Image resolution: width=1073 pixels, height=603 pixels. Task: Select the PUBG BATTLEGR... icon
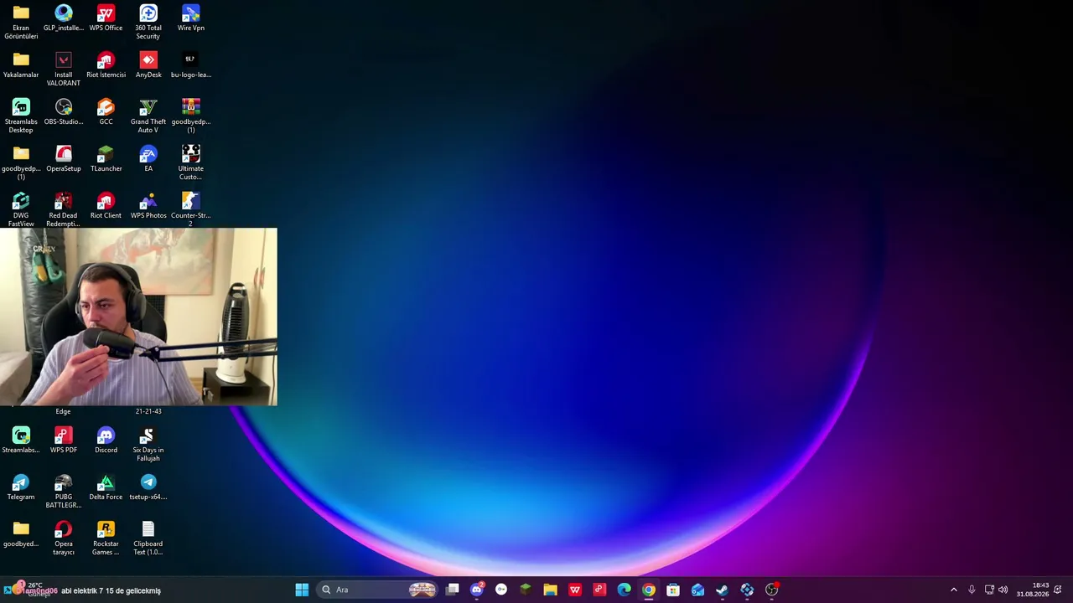coord(64,491)
